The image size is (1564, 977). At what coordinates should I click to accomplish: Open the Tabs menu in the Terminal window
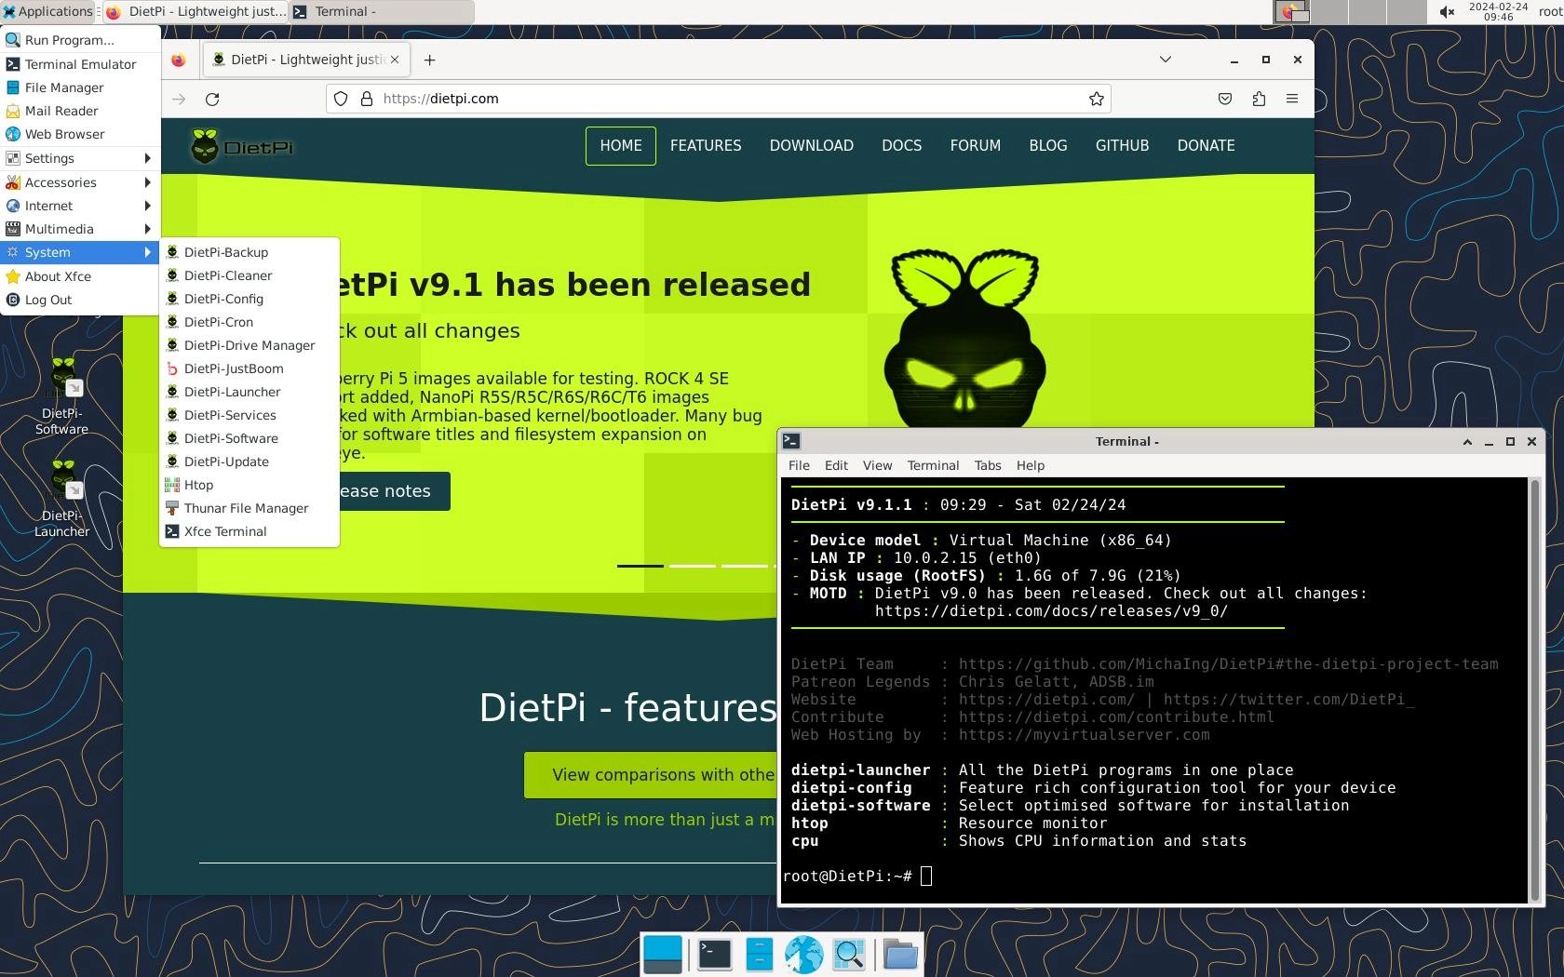point(988,465)
